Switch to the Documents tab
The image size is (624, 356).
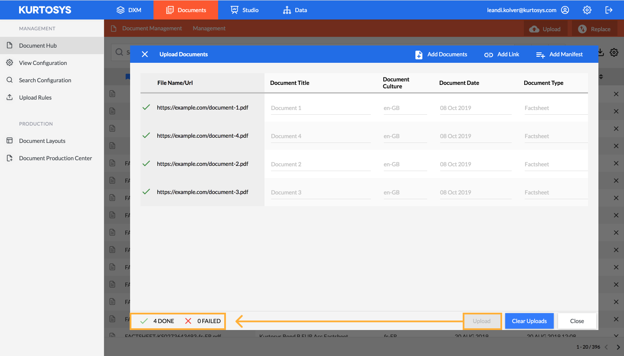pyautogui.click(x=186, y=10)
